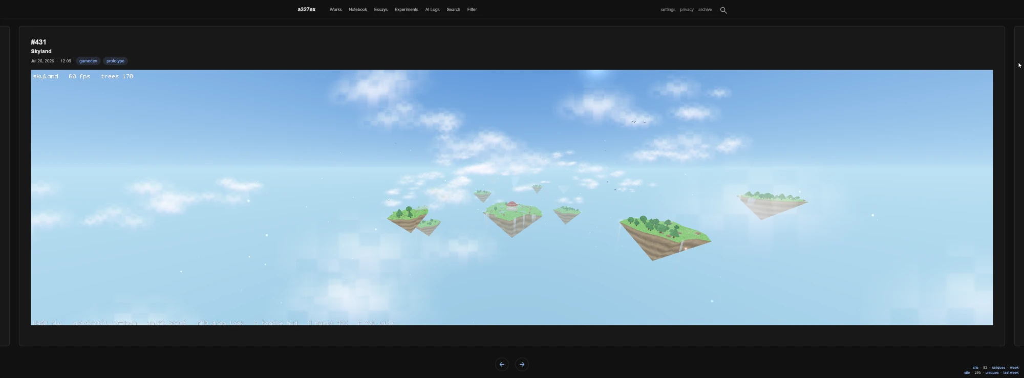The width and height of the screenshot is (1024, 378).
Task: Open the Notebook menu item
Action: [x=358, y=9]
